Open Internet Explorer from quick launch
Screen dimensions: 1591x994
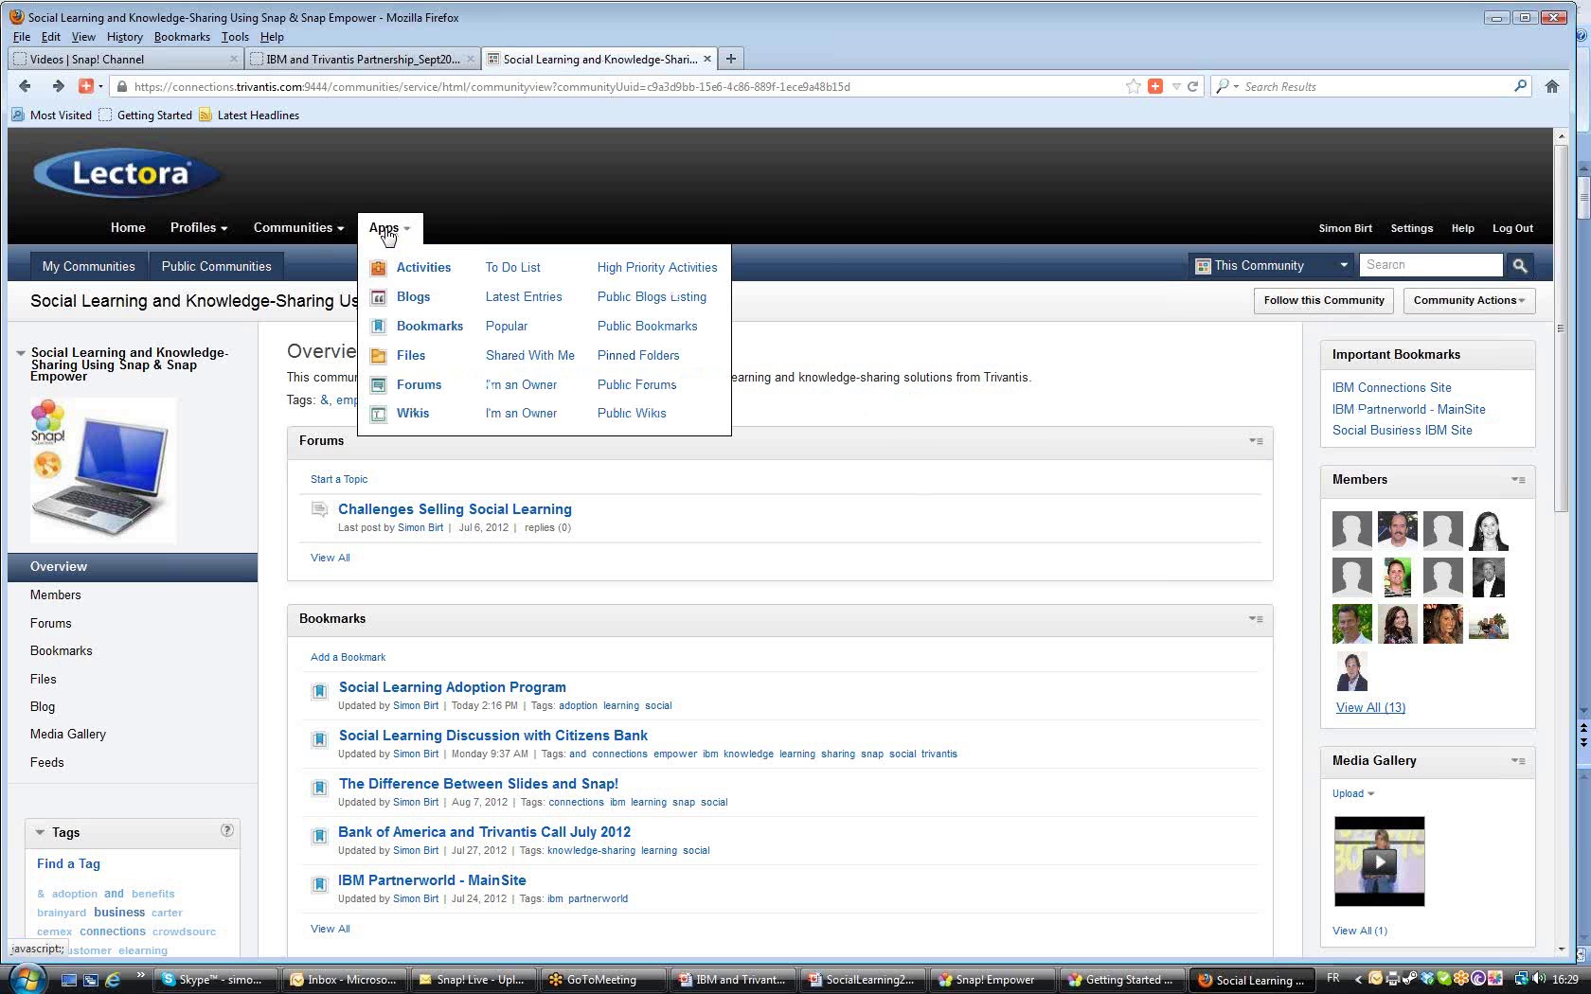[x=113, y=980]
